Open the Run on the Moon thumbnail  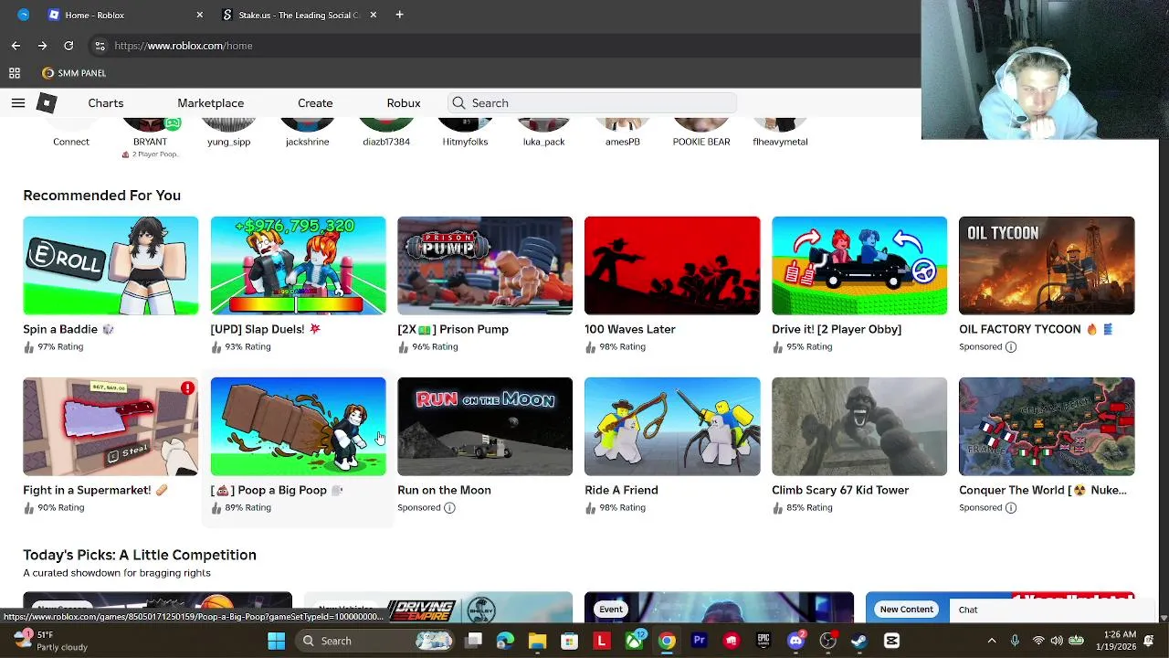coord(485,426)
